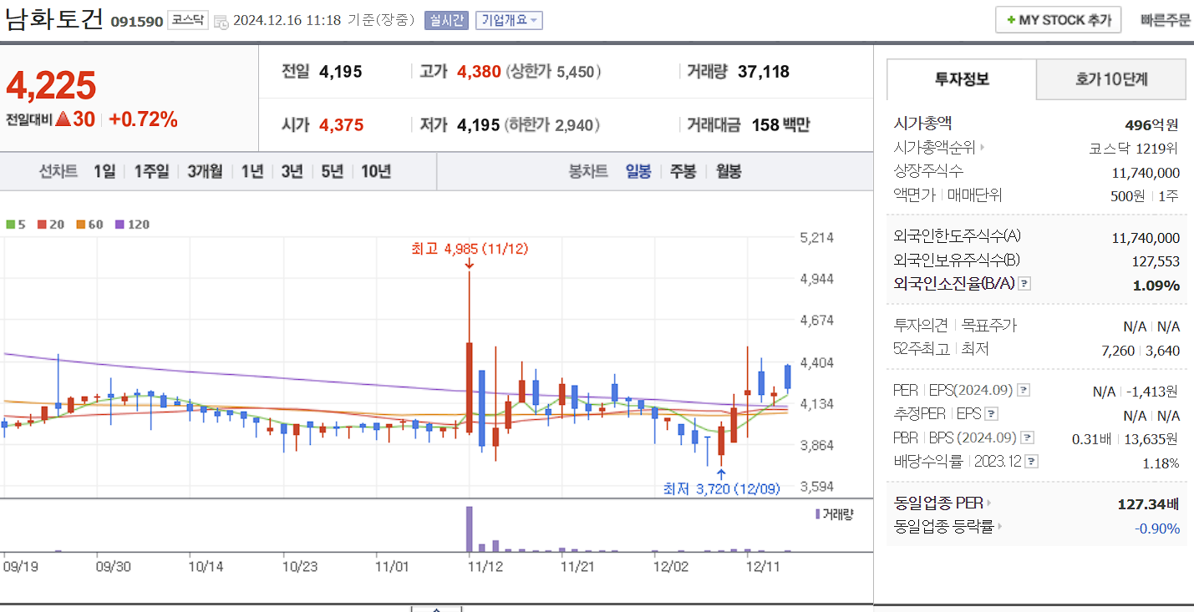Screen dimensions: 1194x612
Task: Click the 거래량 volume legend marker
Action: pyautogui.click(x=818, y=514)
